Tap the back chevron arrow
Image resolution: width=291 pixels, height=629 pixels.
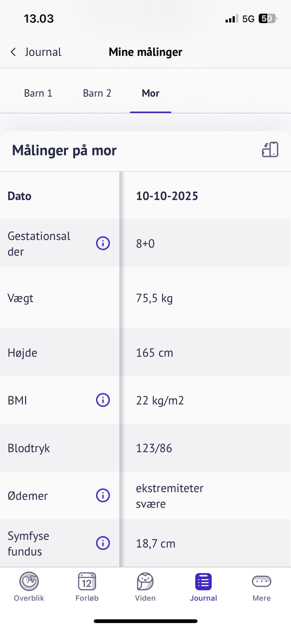point(13,52)
